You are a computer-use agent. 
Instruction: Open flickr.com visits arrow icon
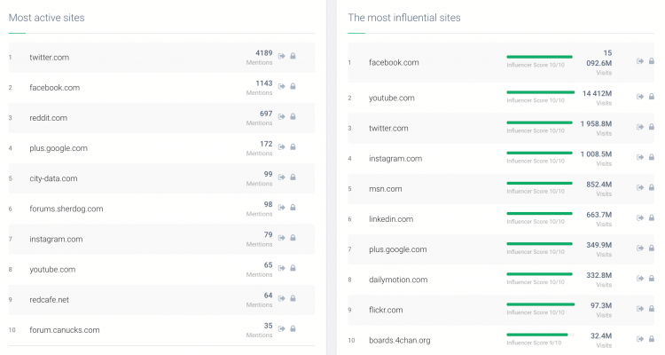pos(640,309)
